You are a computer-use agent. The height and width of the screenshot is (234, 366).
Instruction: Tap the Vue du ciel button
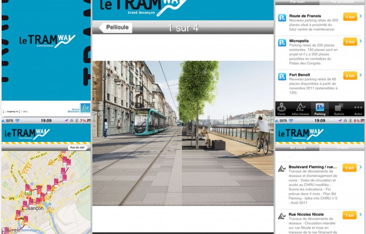pos(77,147)
